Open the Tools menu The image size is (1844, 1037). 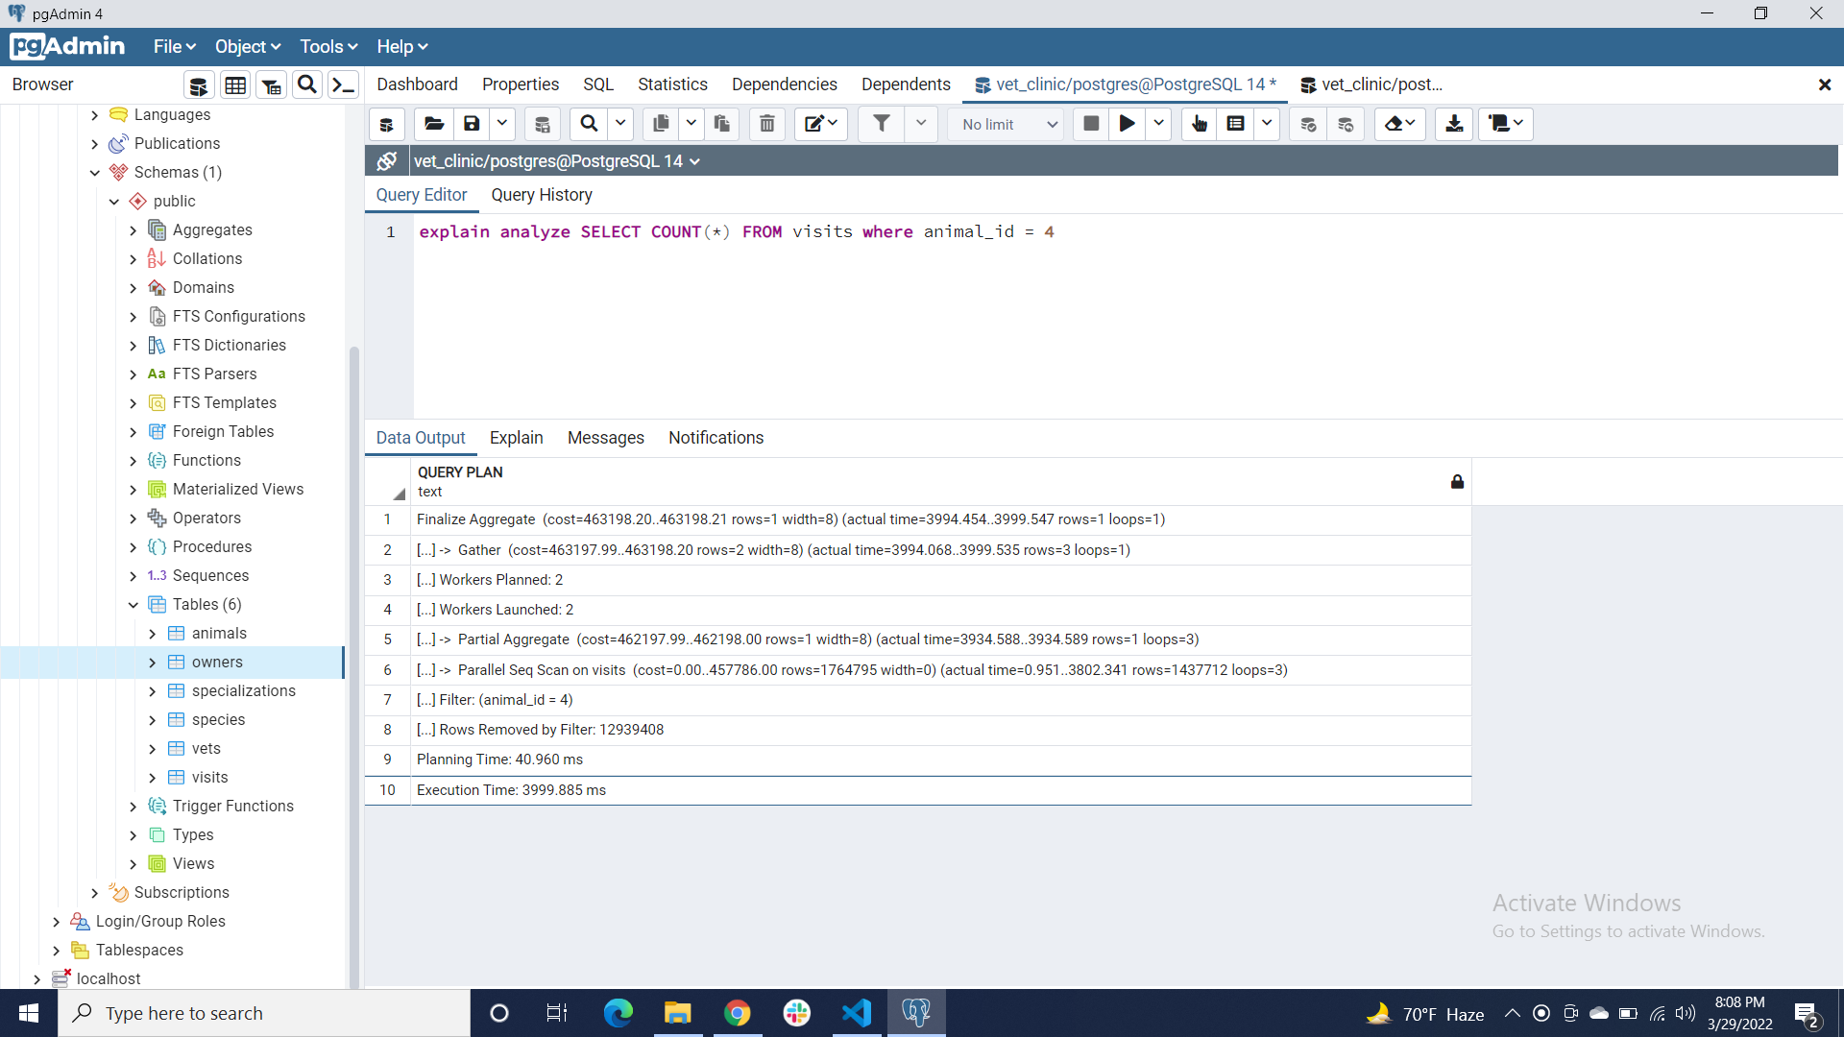(328, 47)
